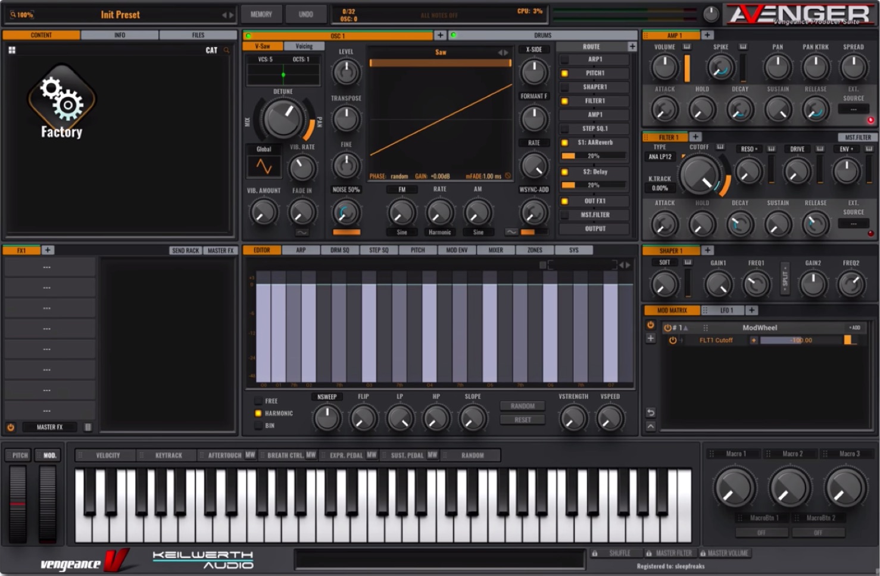Screen dimensions: 880x576
Task: Click the lock icon next to MASTER VOLUME
Action: tap(703, 553)
